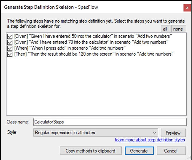Cancel the skeleton generation dialog
The image size is (192, 160).
[171, 151]
